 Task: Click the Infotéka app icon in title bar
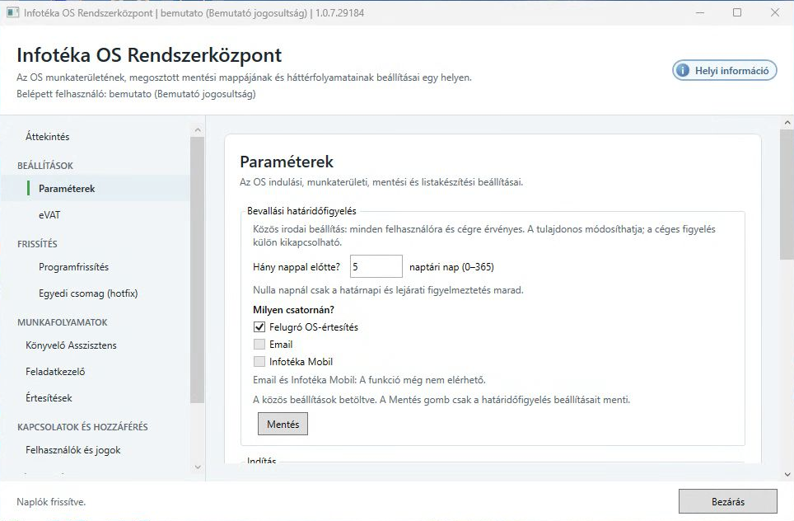[x=12, y=12]
